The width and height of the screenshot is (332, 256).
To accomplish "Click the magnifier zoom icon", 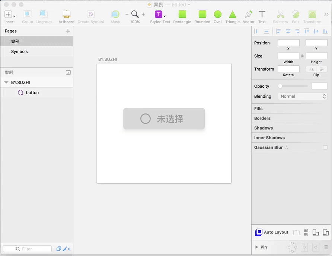I will coord(135,14).
